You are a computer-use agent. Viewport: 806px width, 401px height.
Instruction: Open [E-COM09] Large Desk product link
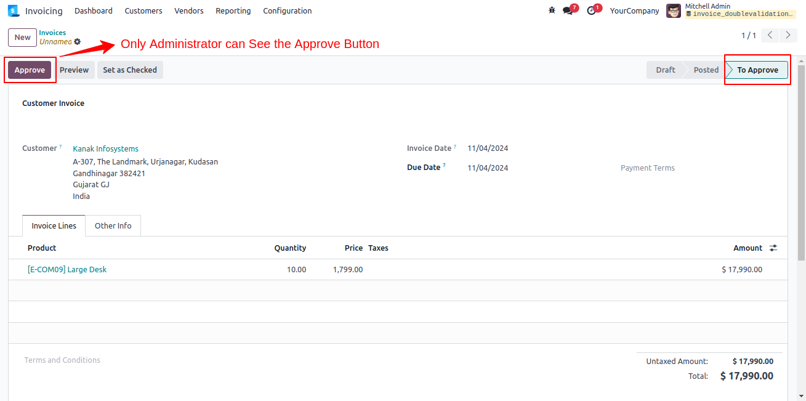click(67, 269)
